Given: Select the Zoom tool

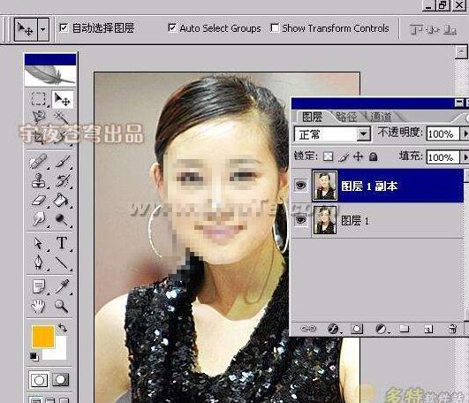Looking at the screenshot, I should pyautogui.click(x=62, y=307).
